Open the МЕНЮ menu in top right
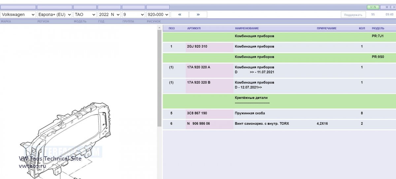 pyautogui.click(x=388, y=7)
